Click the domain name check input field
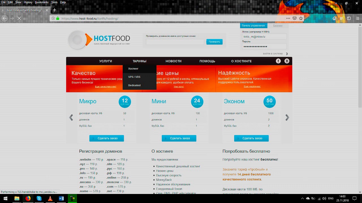 175,42
